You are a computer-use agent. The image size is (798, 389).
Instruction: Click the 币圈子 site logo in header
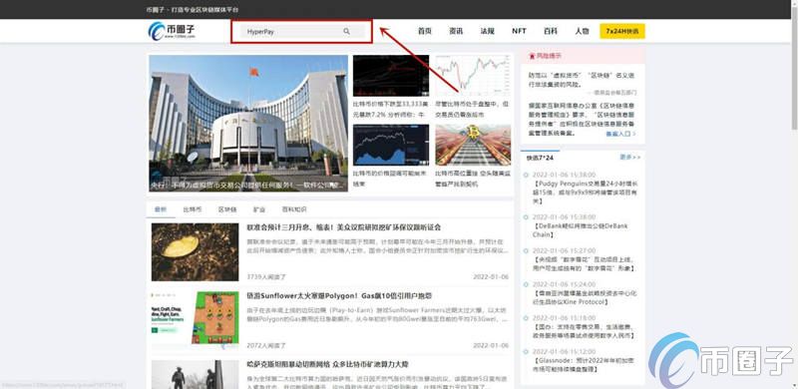172,32
